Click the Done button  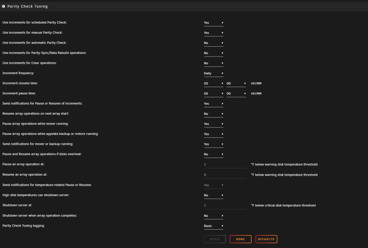point(241,239)
